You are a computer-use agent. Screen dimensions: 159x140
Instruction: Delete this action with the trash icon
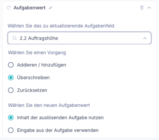click(142, 8)
